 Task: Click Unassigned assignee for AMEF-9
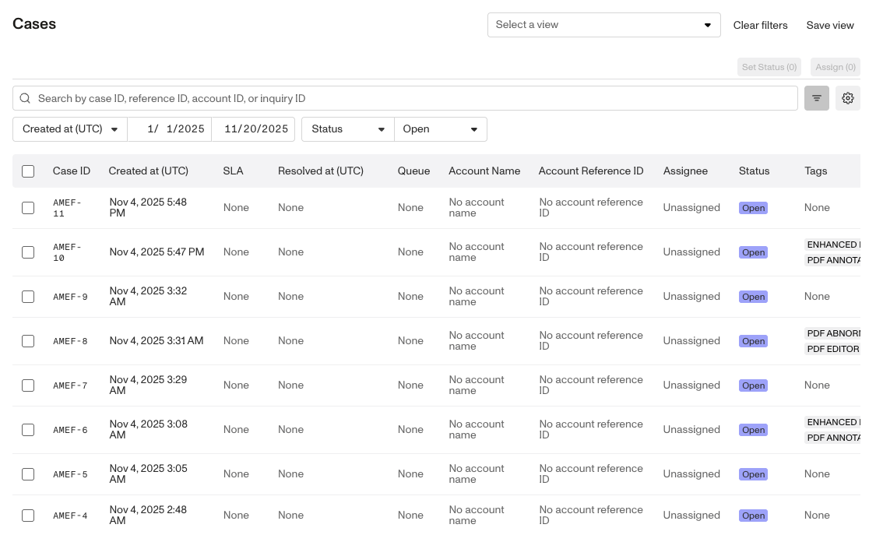pos(691,297)
